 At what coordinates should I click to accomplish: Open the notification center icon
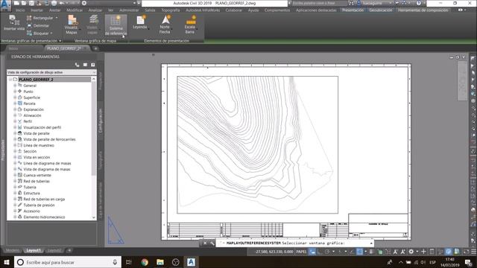point(469,262)
